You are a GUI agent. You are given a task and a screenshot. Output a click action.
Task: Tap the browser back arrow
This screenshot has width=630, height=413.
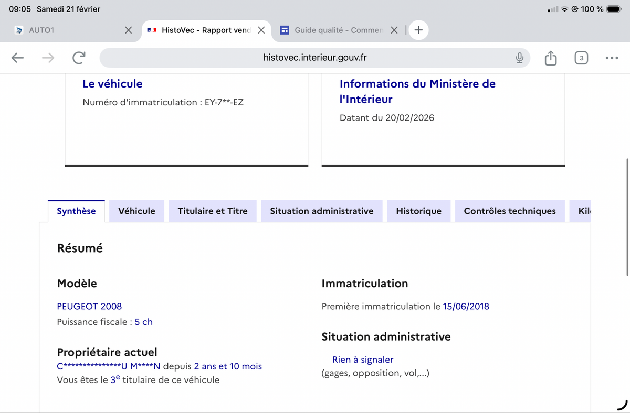[x=18, y=58]
